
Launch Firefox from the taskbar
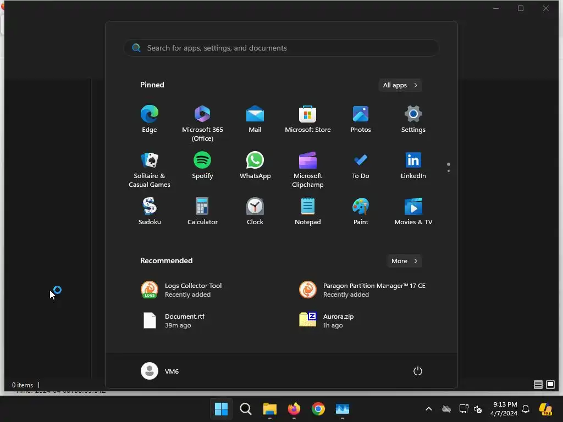click(294, 409)
